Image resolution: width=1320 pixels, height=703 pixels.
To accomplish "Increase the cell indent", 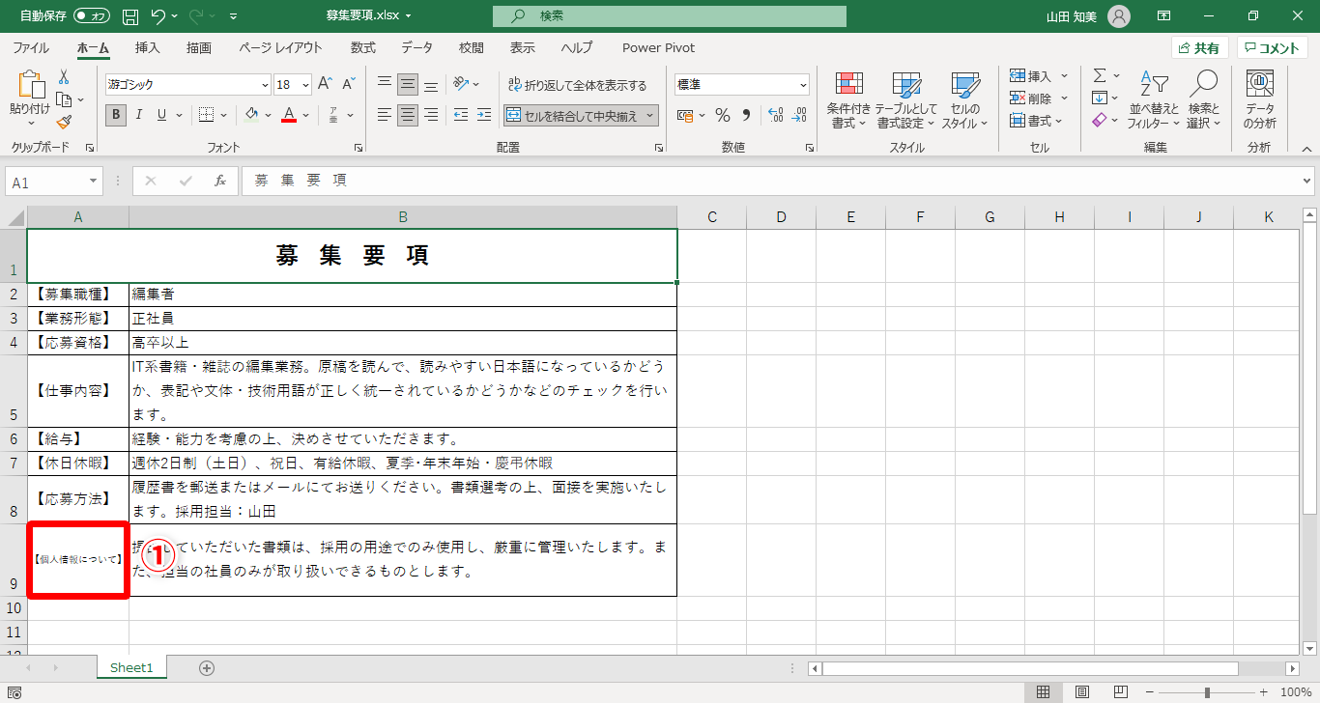I will [x=484, y=115].
